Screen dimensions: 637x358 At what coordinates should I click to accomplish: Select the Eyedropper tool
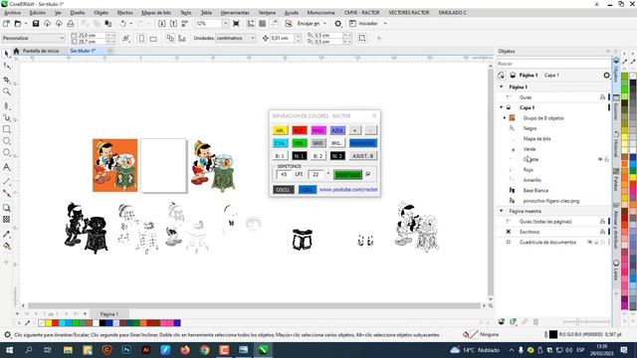(7, 235)
